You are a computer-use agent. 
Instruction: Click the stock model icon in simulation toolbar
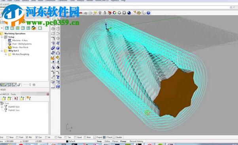(x=34, y=28)
